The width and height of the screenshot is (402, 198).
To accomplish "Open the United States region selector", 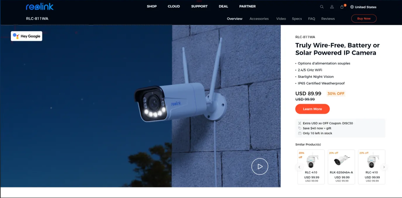I will (365, 7).
